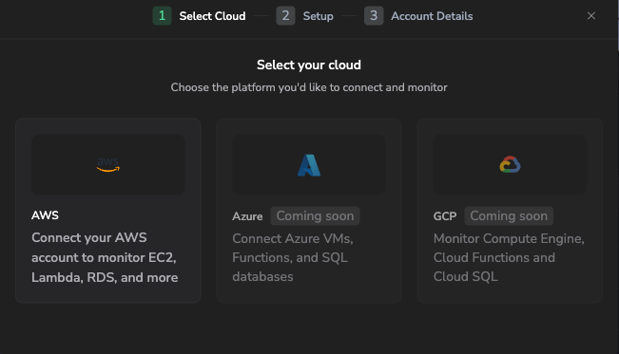Click the Azure logo icon

click(x=309, y=165)
